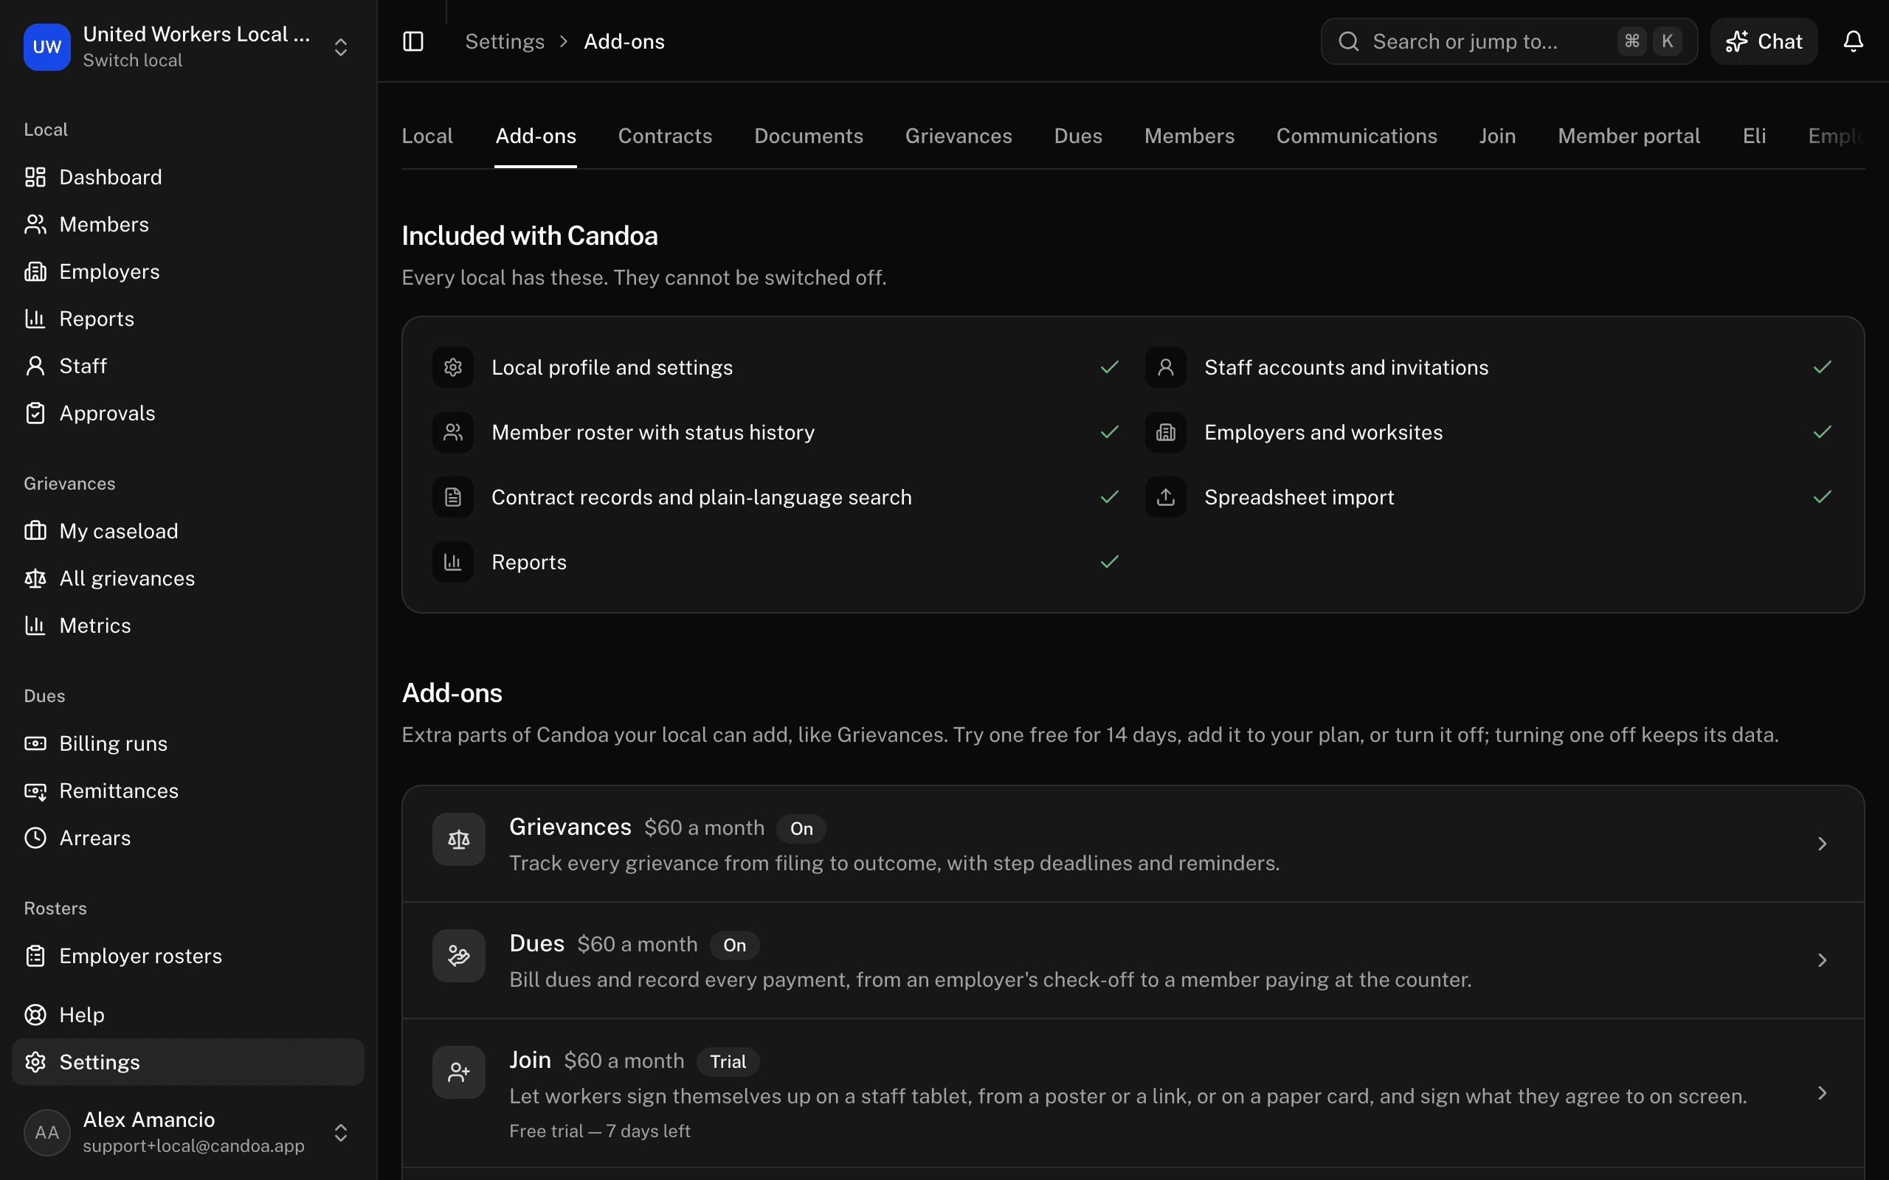Open Employers in the sidebar
Screen dimensions: 1889x1180
click(x=188, y=271)
